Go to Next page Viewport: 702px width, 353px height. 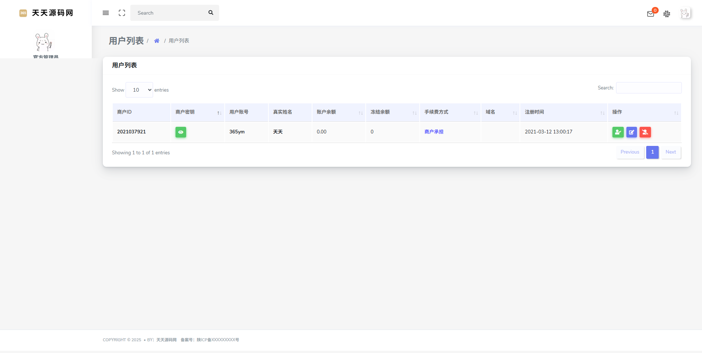click(670, 152)
